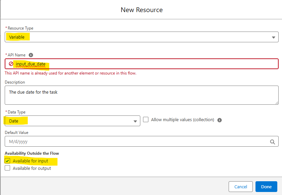This screenshot has height=195, width=282.
Task: Click the info icon beside API Name
Action: [x=31, y=55]
